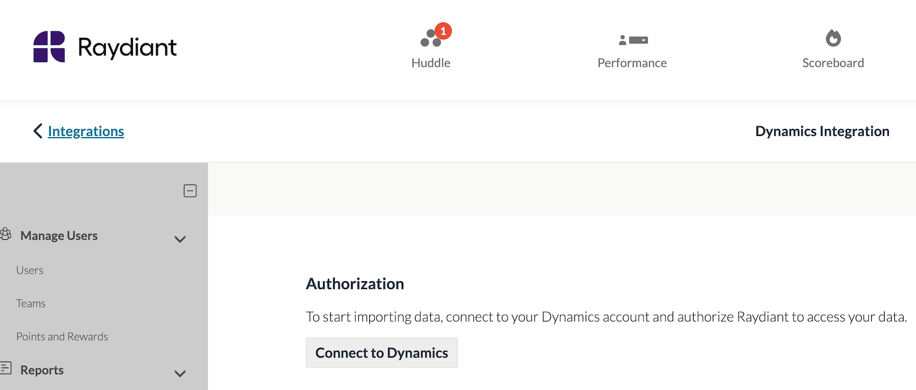Collapse the Manage Users section chevron

180,239
